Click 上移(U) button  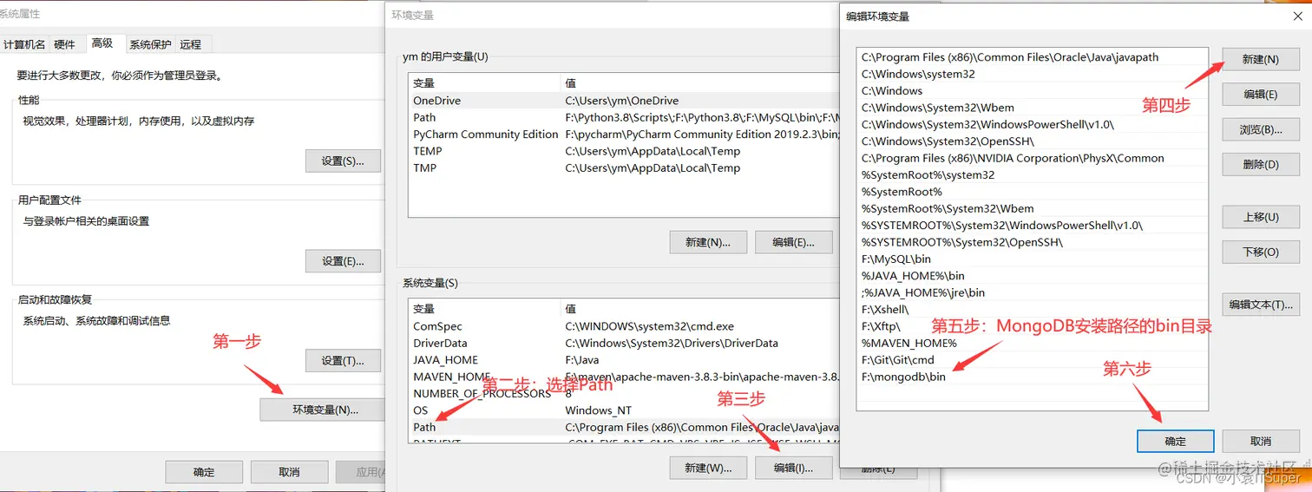click(x=1261, y=217)
